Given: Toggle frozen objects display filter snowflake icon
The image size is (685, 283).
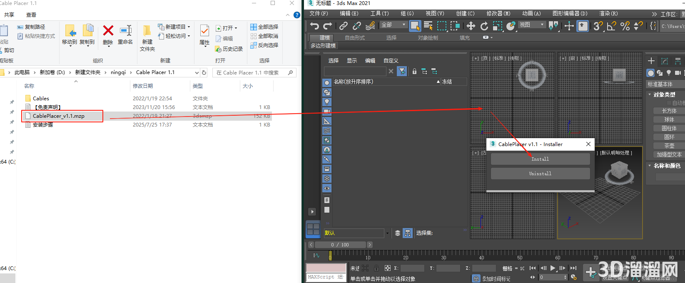Looking at the screenshot, I should [x=327, y=179].
